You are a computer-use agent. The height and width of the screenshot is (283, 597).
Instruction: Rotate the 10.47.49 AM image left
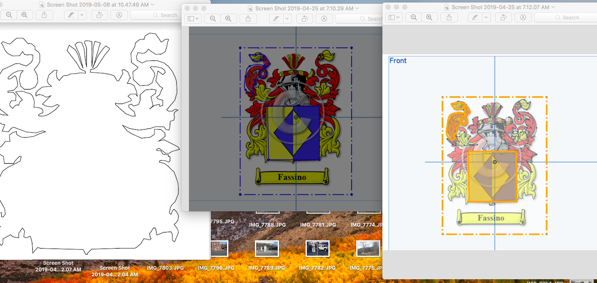pyautogui.click(x=99, y=15)
